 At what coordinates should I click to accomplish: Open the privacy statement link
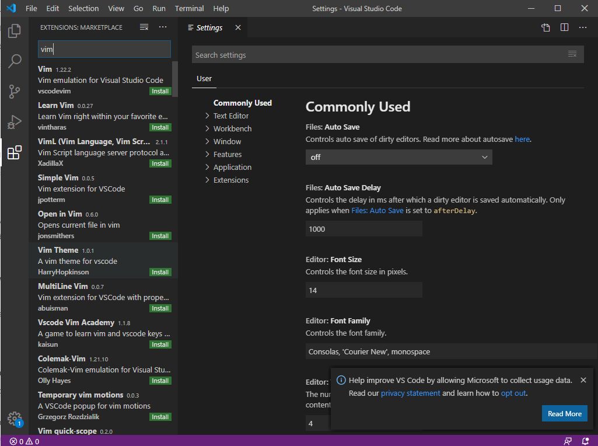click(x=410, y=393)
